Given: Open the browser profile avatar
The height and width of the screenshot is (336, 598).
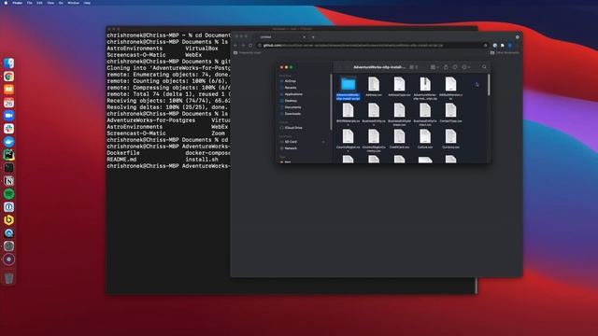Looking at the screenshot, I should click(x=510, y=46).
